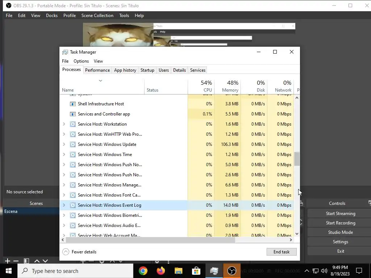This screenshot has width=371, height=278.
Task: Select the Task Manager taskbar icon
Action: [x=214, y=271]
